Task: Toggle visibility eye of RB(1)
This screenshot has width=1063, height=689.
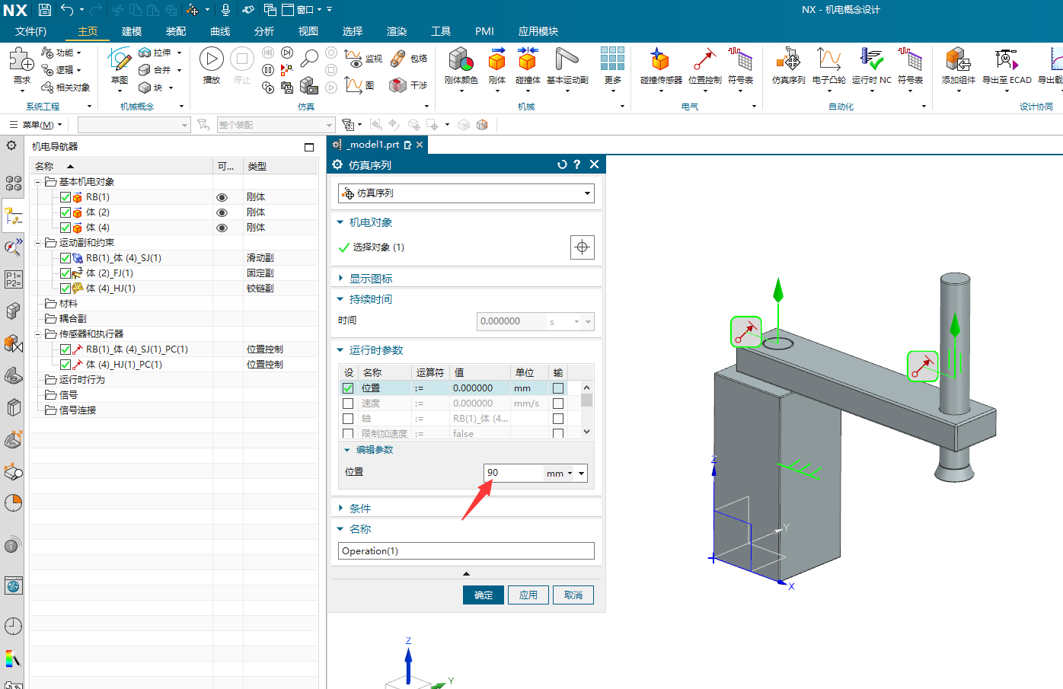Action: [222, 197]
